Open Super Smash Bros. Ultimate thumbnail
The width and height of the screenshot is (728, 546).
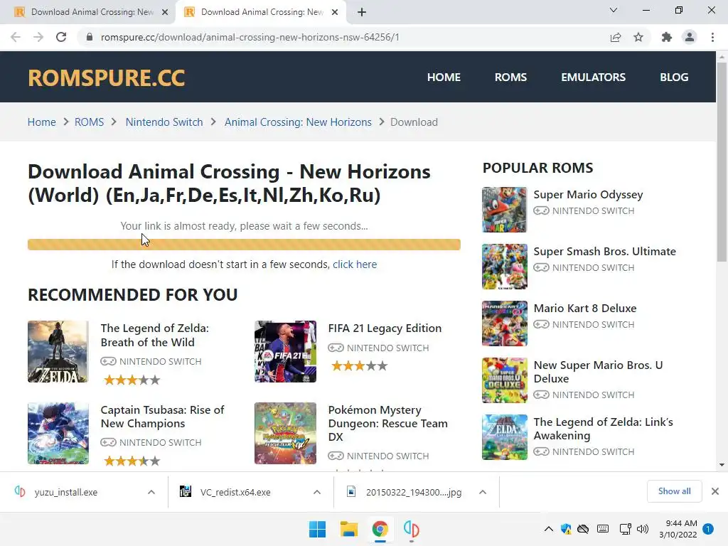pos(505,267)
